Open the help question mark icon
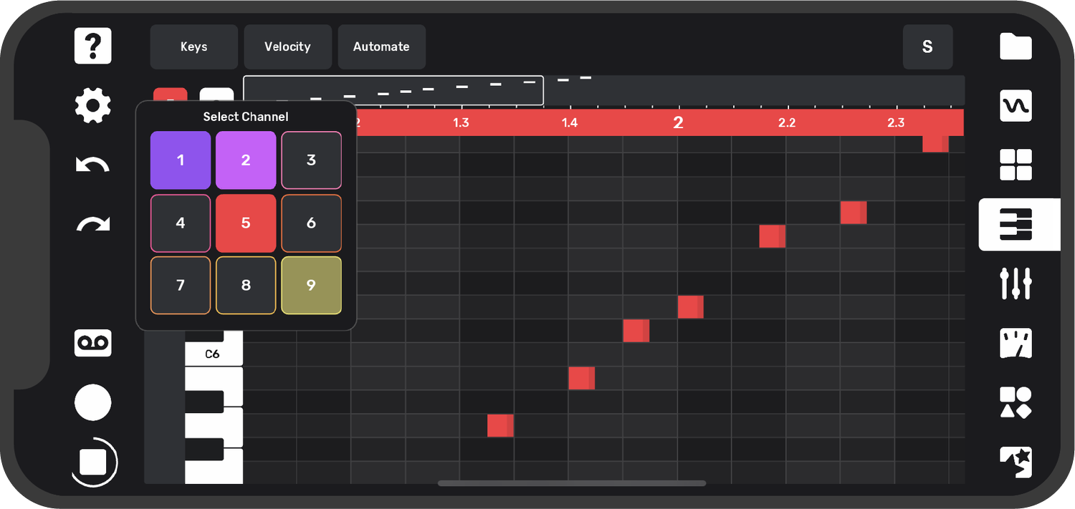Viewport: 1075px width, 509px height. tap(92, 46)
